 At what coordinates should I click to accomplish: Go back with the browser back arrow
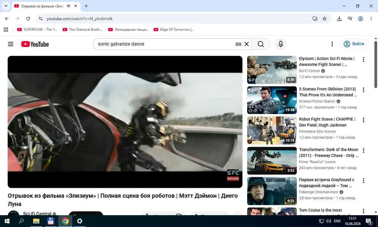[7, 18]
